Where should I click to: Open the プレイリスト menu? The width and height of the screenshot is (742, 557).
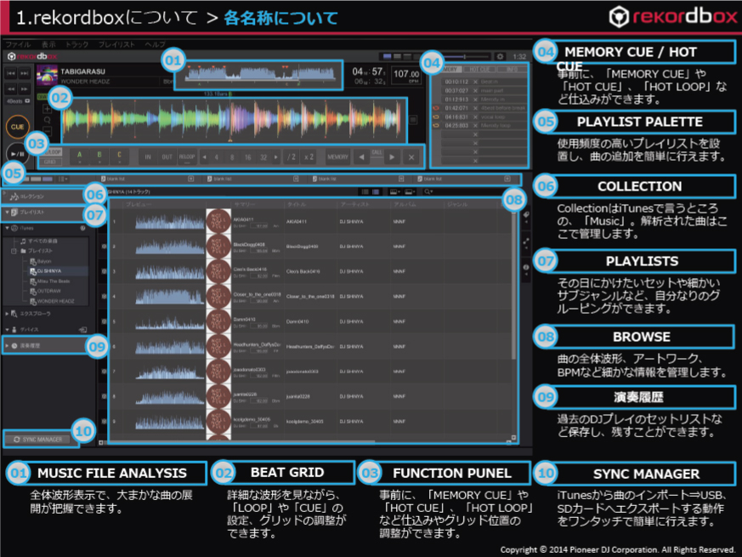pos(116,44)
